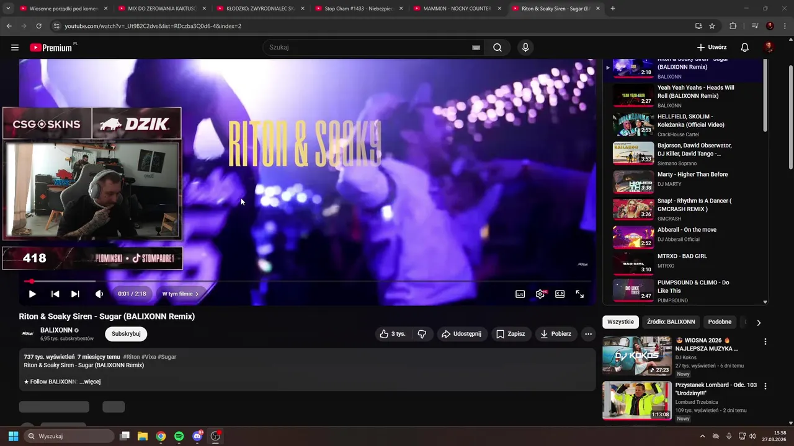Play 'Snap! - Rhythm Is A Dancer' from the playlist

tap(682, 209)
